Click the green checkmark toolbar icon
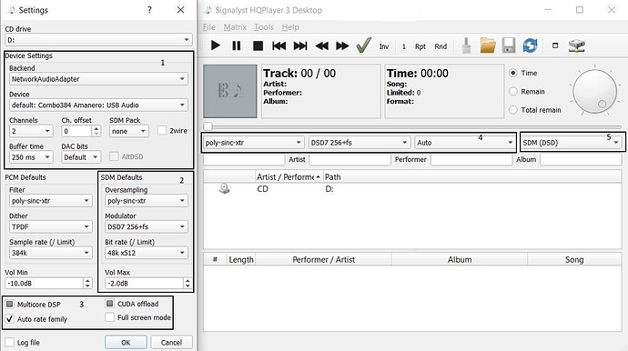The width and height of the screenshot is (628, 351). 364,45
